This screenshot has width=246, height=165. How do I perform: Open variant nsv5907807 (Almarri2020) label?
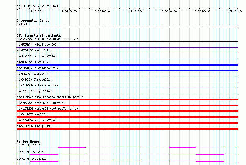click(36, 120)
